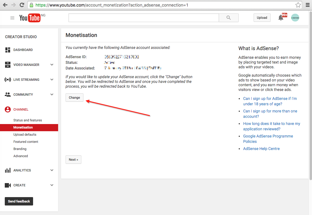Viewport: 312px width, 215px height.
Task: Open Featured content settings
Action: pos(26,142)
